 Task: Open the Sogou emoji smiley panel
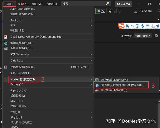137,26
